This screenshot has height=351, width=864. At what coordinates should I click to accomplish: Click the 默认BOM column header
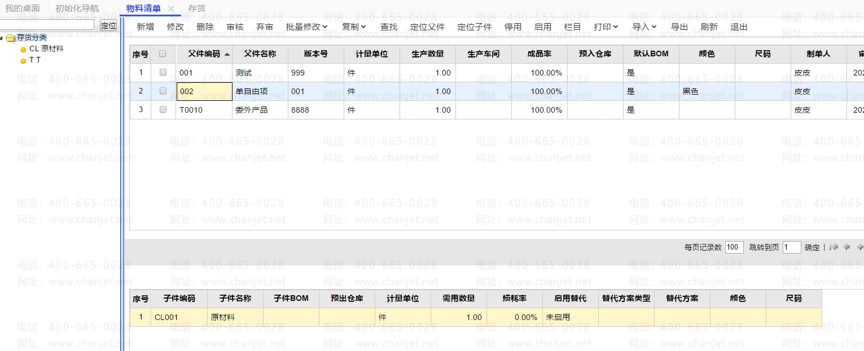pyautogui.click(x=651, y=54)
